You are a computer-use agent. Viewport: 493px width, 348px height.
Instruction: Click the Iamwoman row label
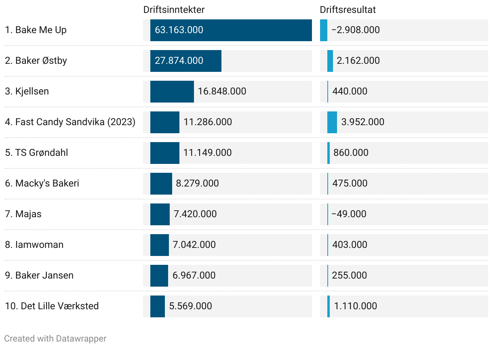34,245
